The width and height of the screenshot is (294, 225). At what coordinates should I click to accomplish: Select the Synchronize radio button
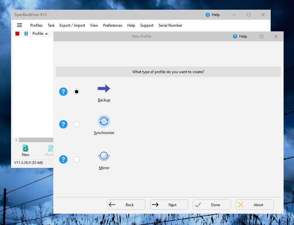[x=77, y=124]
